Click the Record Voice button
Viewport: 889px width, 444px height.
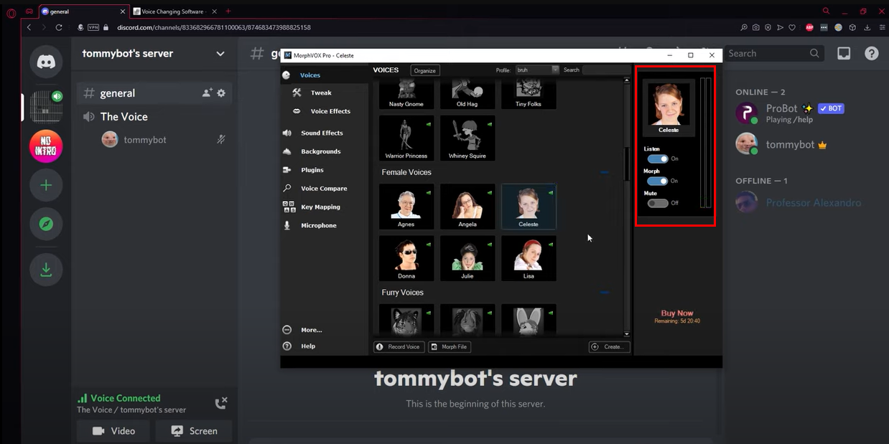click(x=399, y=346)
